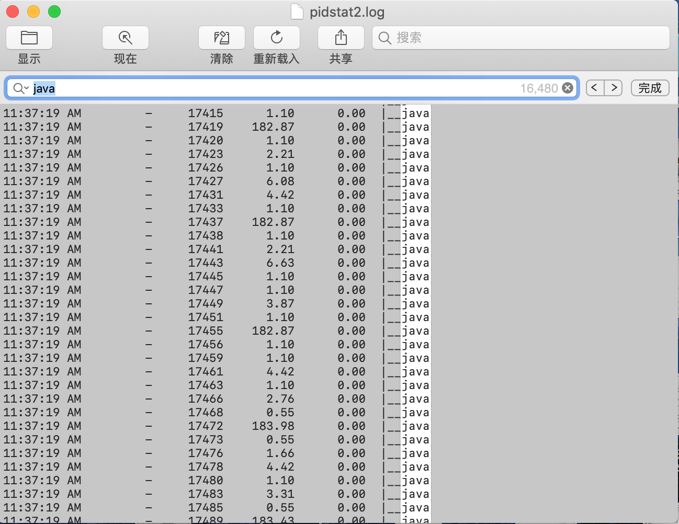Select PID value 17485
The width and height of the screenshot is (679, 524).
click(x=206, y=507)
